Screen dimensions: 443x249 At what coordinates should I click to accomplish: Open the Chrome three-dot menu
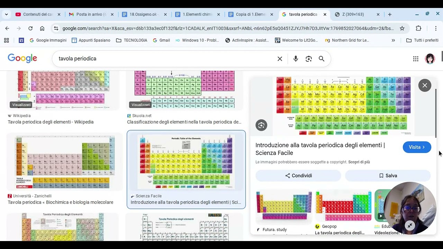click(x=435, y=28)
